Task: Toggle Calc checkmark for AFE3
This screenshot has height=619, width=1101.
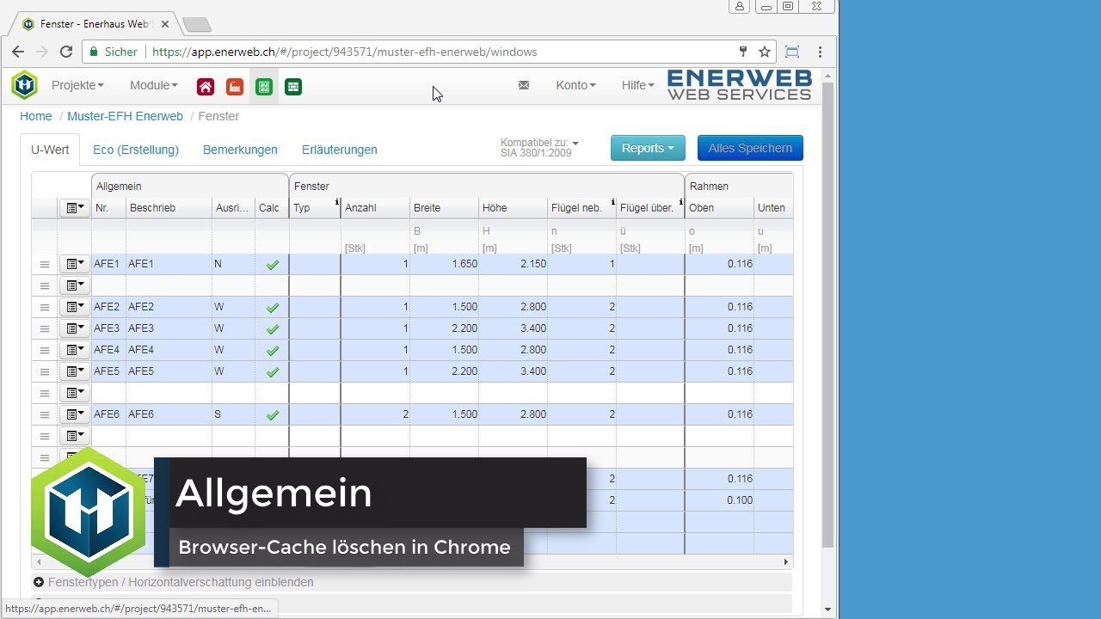Action: (273, 329)
